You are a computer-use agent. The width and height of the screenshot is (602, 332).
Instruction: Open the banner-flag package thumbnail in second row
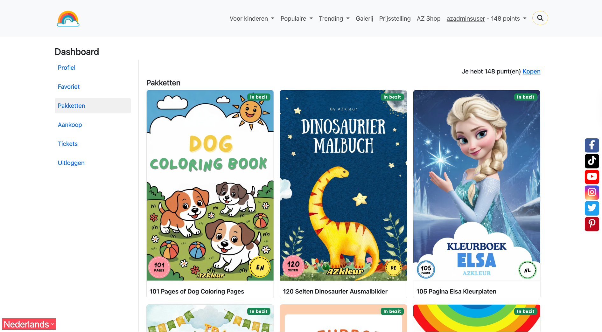(x=210, y=318)
